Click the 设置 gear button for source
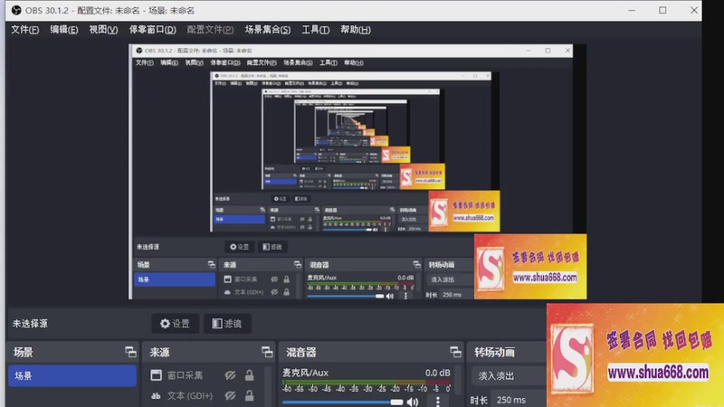 point(175,324)
